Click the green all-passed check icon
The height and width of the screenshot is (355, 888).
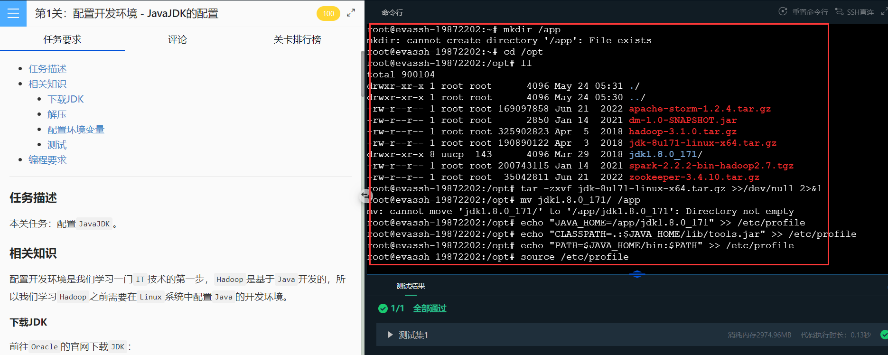pyautogui.click(x=383, y=308)
